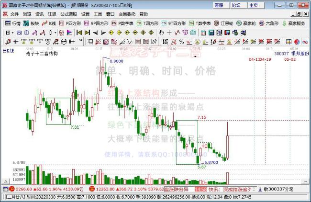
Task: Open the 交易委托 menu
Action: coord(127,14)
